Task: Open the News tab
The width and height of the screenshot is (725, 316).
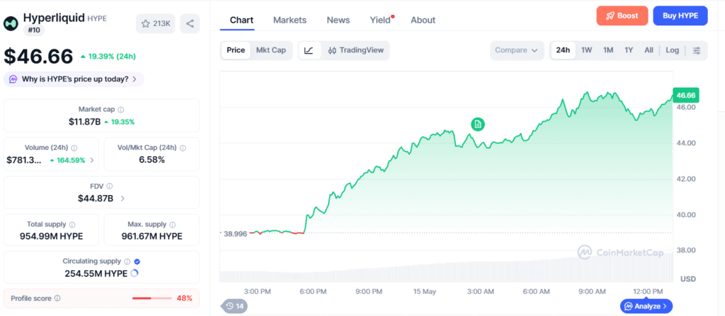Action: [338, 21]
